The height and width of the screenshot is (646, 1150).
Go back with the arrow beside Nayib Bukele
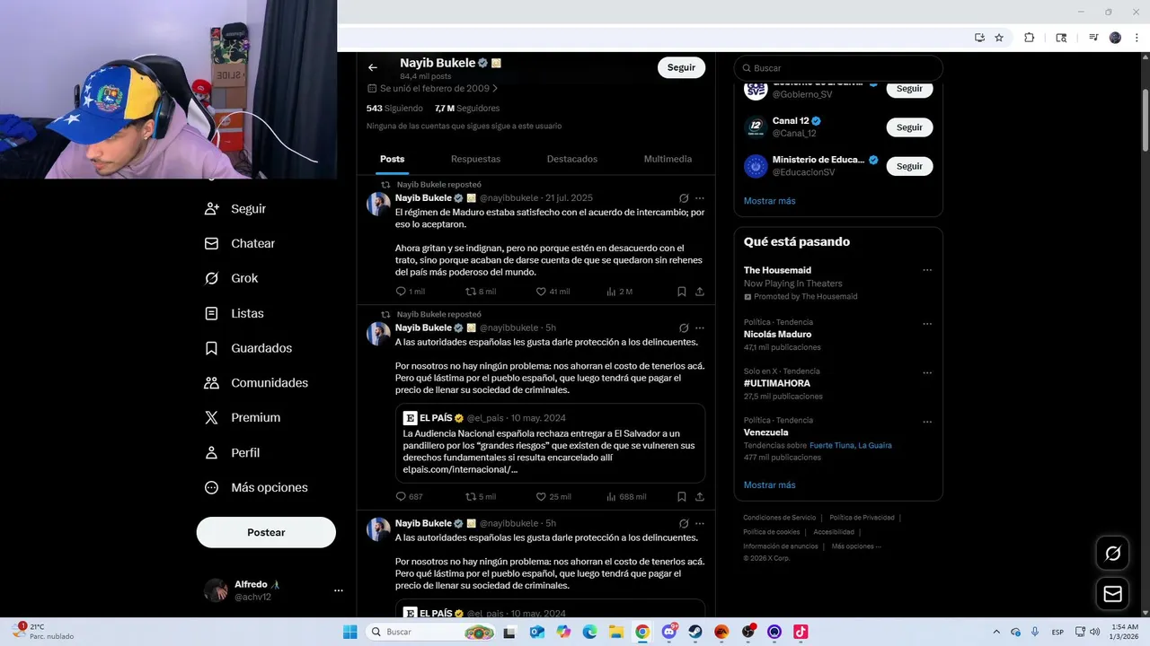(x=373, y=67)
